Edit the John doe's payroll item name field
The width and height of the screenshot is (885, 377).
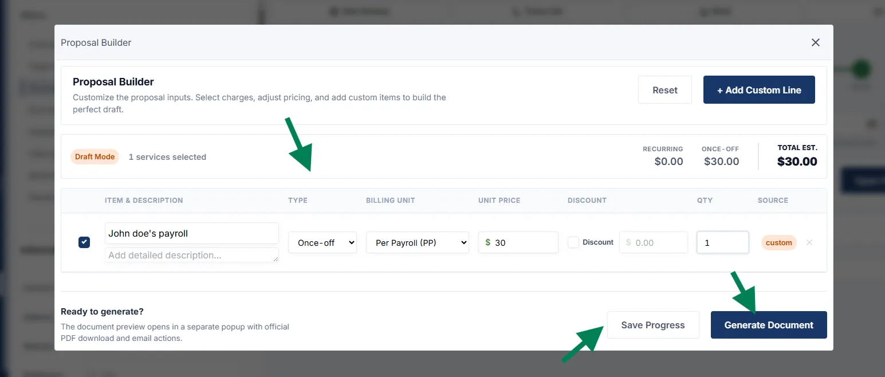[x=192, y=233]
